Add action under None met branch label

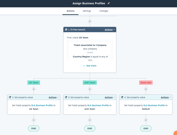pos(146,89)
